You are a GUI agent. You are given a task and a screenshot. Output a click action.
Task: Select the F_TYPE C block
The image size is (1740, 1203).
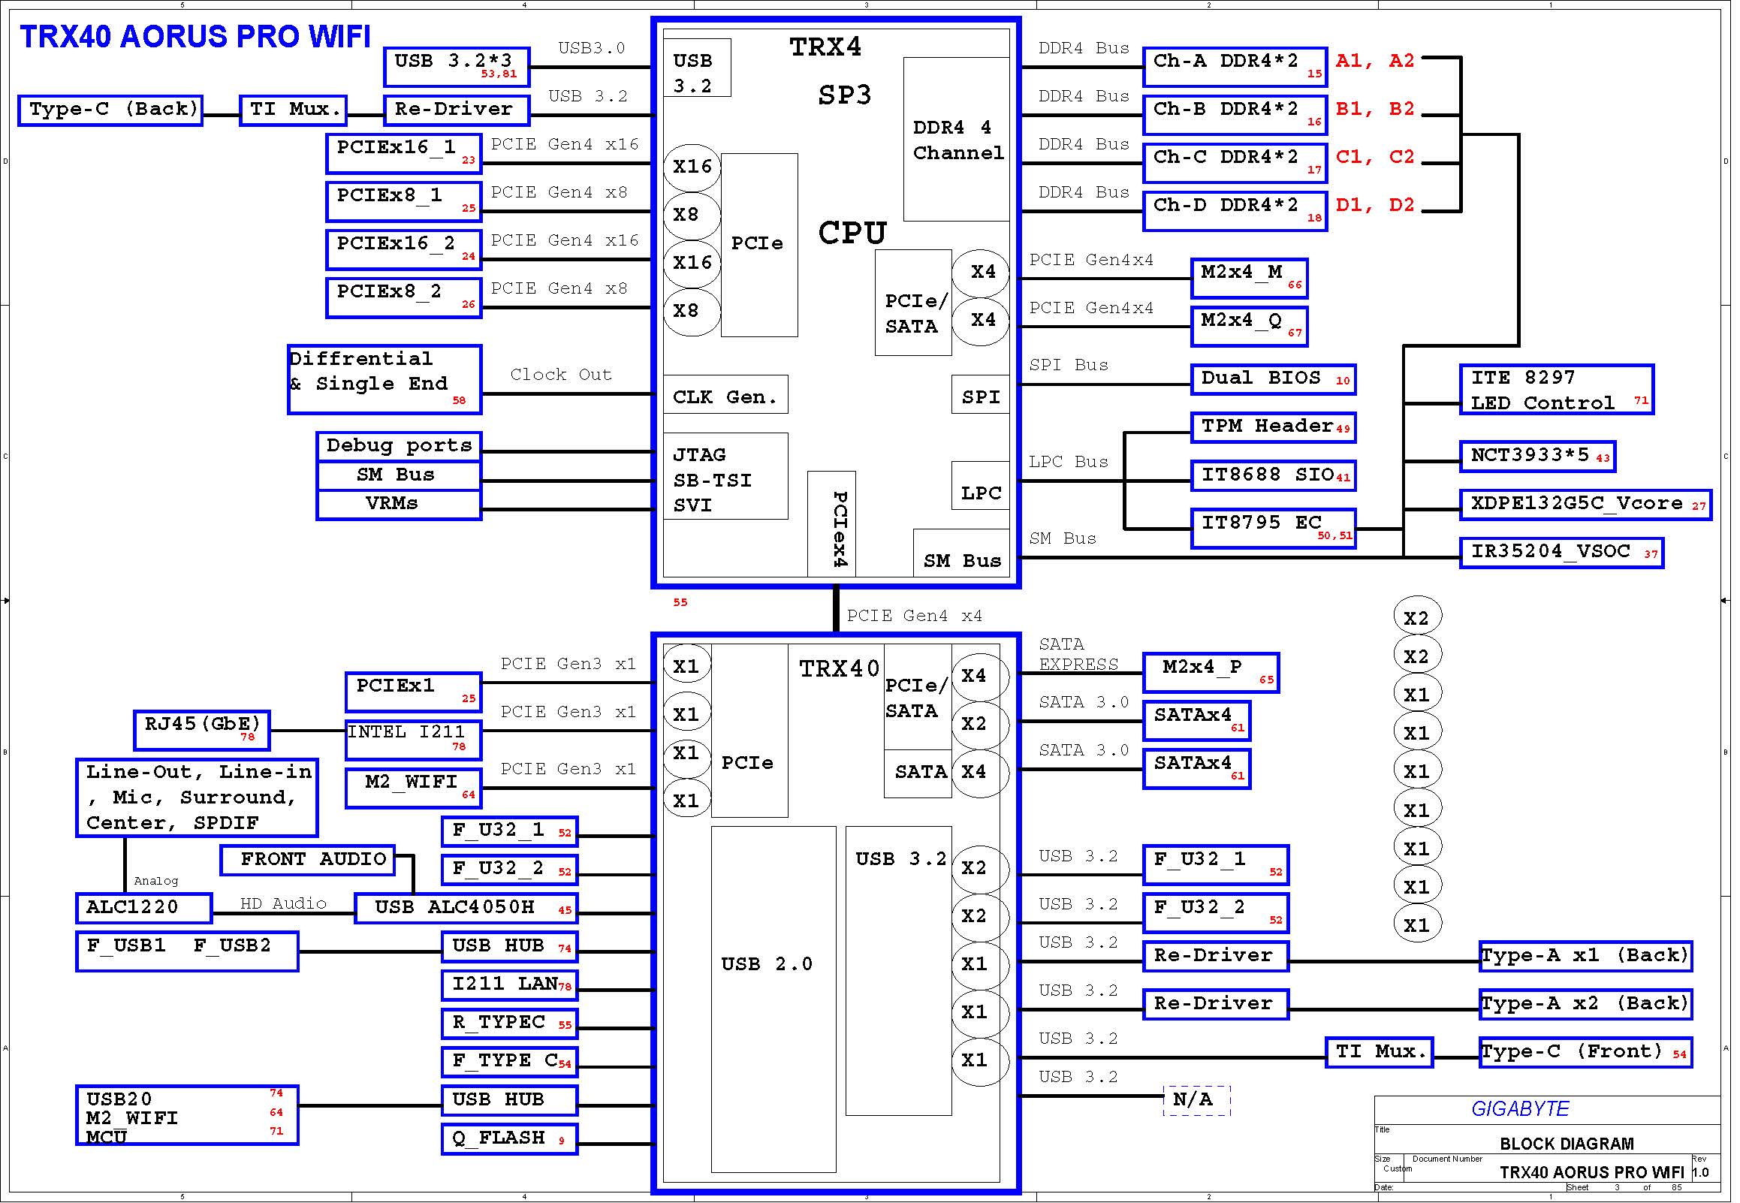coord(510,1062)
